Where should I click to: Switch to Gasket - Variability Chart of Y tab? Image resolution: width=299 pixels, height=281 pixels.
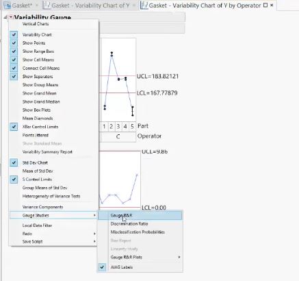(x=90, y=5)
